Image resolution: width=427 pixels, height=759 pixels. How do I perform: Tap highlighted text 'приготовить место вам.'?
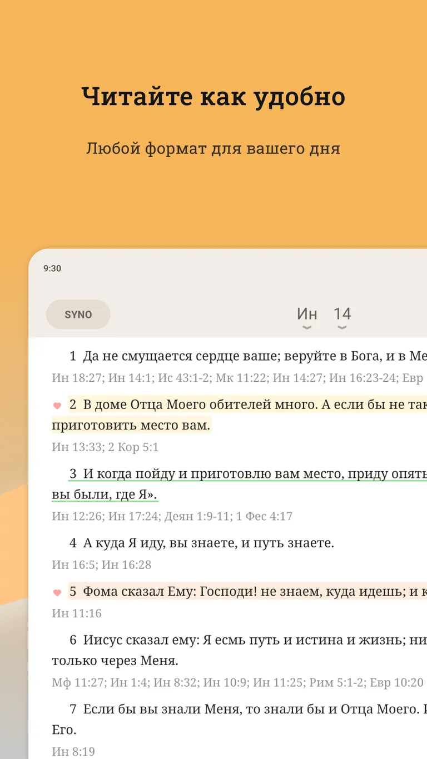point(132,426)
